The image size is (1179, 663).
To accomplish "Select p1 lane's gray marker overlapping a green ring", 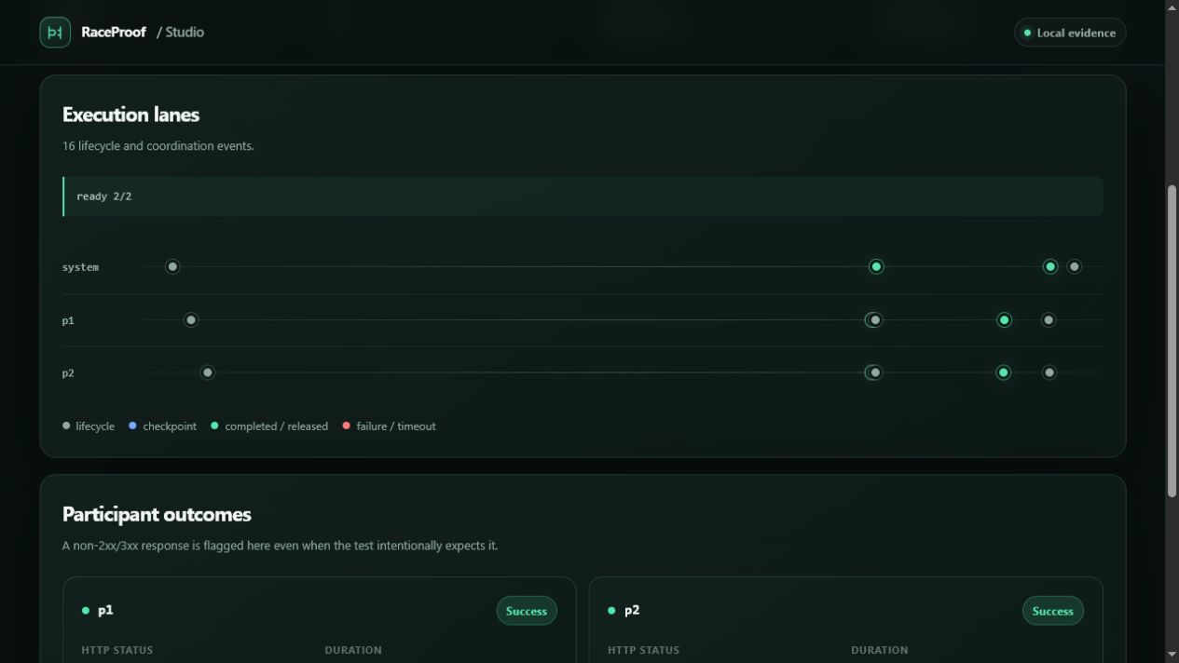I will tap(874, 319).
